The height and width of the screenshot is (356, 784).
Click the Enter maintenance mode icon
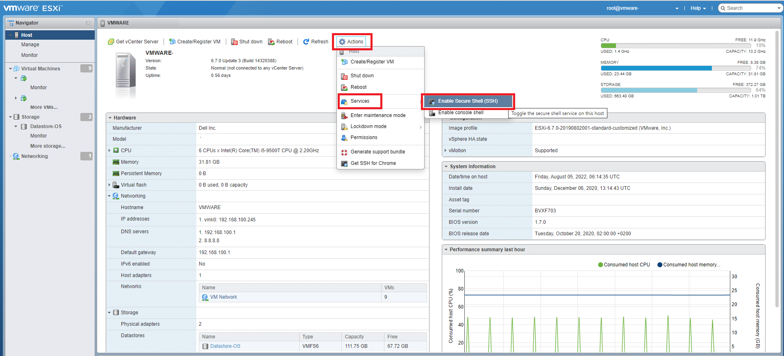(x=344, y=116)
